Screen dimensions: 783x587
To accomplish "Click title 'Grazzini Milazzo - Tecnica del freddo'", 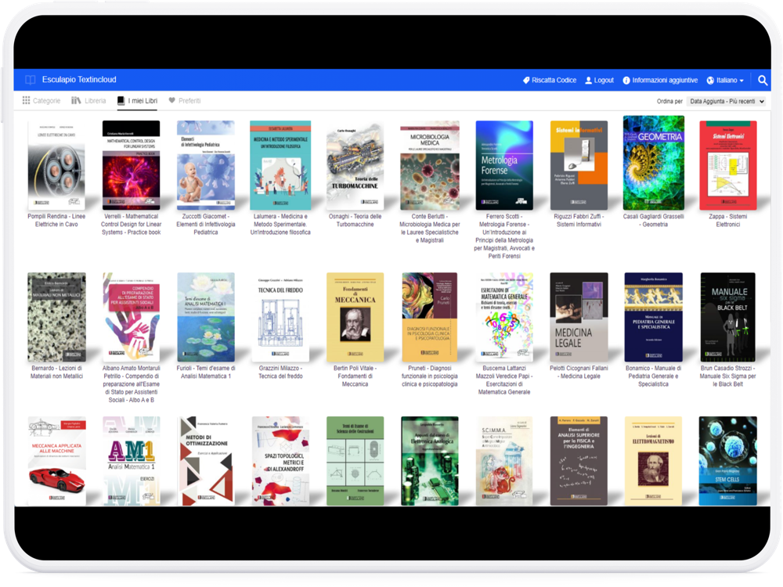I will 280,372.
